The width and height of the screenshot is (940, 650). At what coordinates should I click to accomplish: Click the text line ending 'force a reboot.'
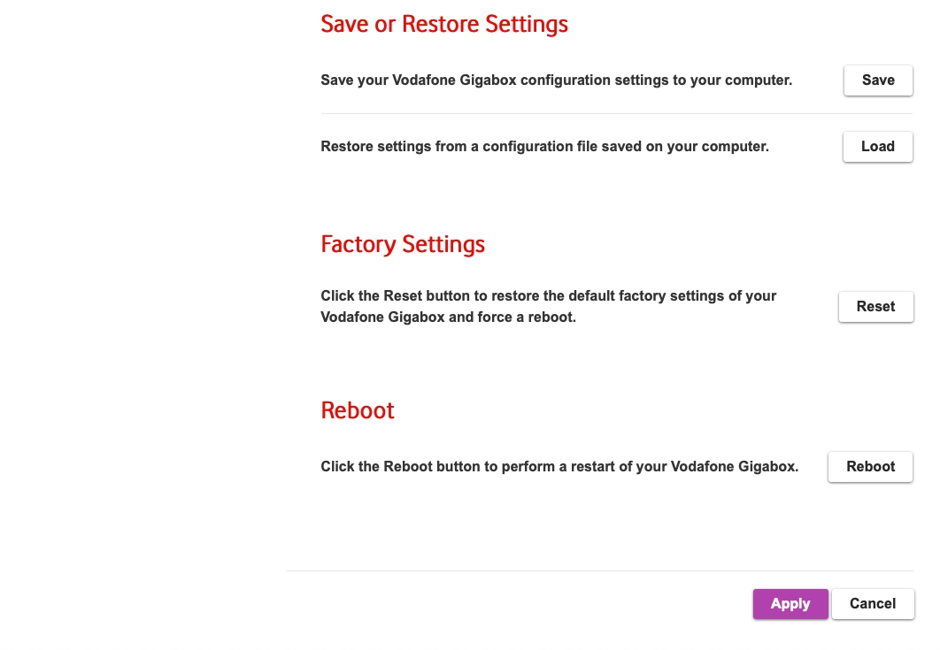tap(448, 317)
